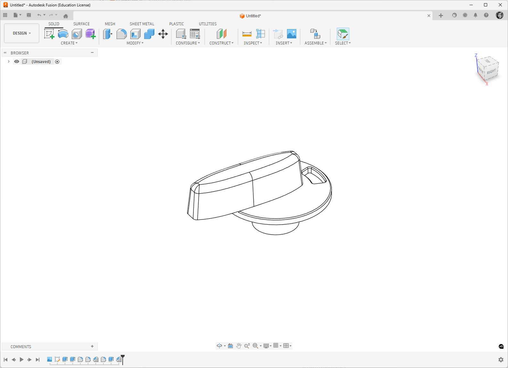Switch to the UTILITIES tab
The width and height of the screenshot is (508, 368).
pos(208,24)
